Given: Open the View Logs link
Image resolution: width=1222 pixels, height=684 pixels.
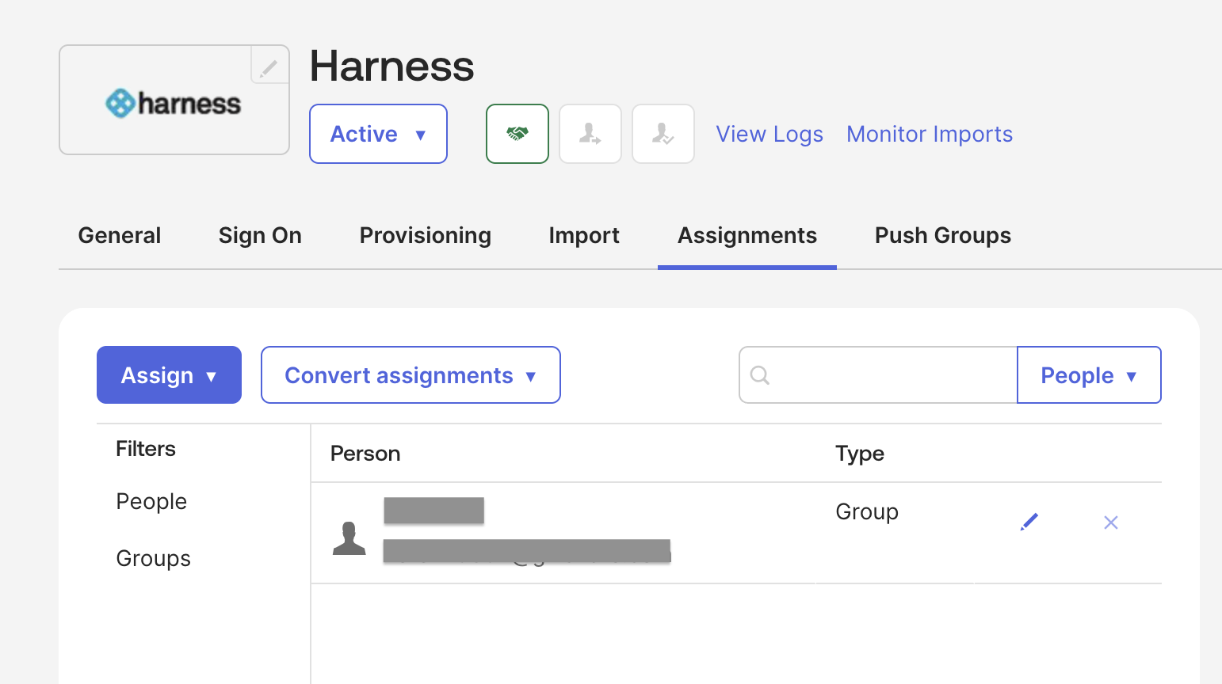Looking at the screenshot, I should [769, 135].
